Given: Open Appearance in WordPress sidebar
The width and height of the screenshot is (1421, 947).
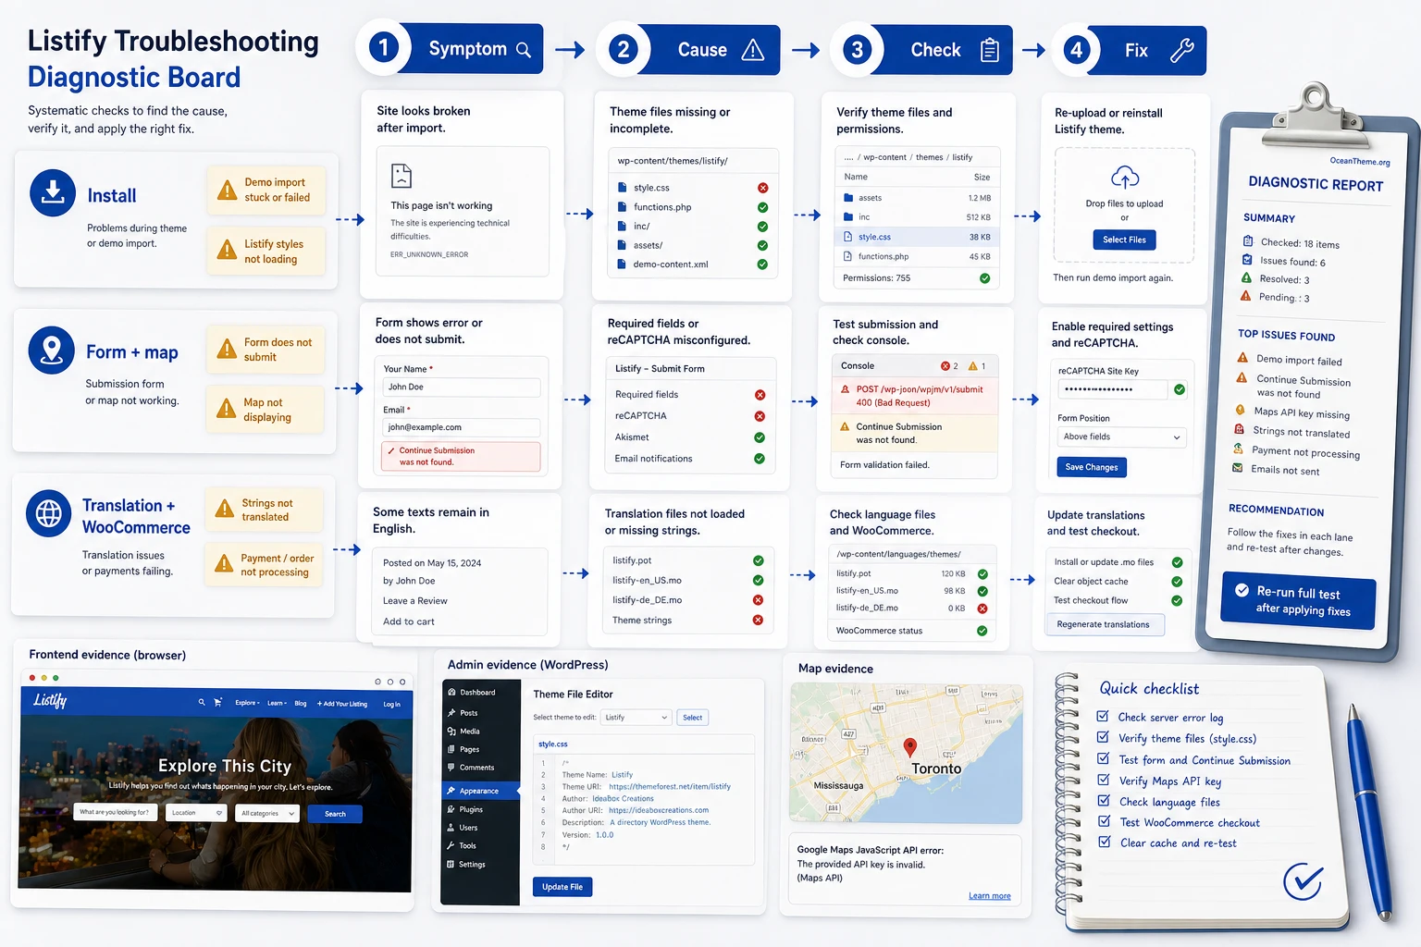Looking at the screenshot, I should tap(480, 791).
